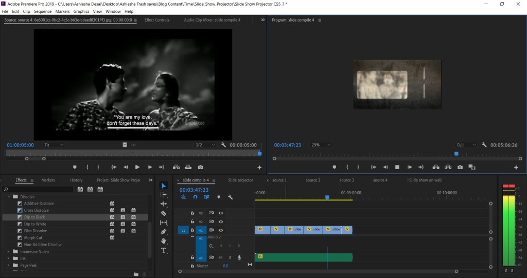Open timeline display settings wrench
This screenshot has height=278, width=527.
(230, 197)
